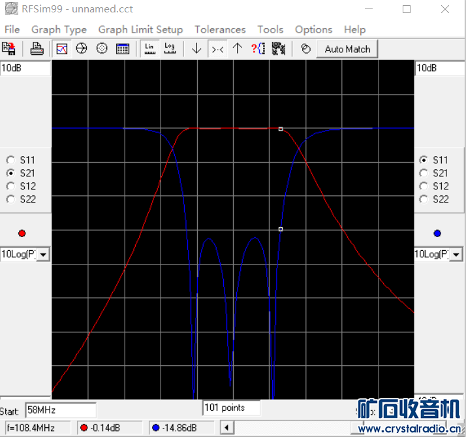
Task: Click the Start frequency 58MHz field
Action: [60, 410]
